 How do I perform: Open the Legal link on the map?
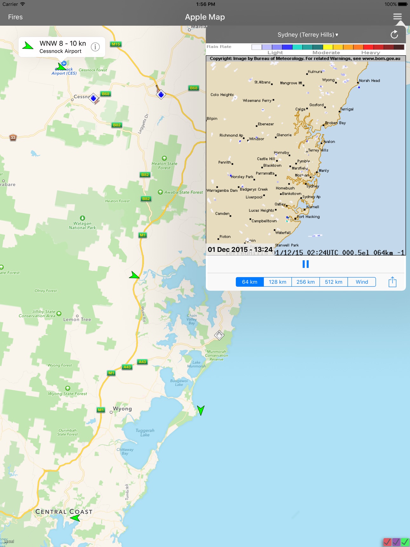point(9,541)
